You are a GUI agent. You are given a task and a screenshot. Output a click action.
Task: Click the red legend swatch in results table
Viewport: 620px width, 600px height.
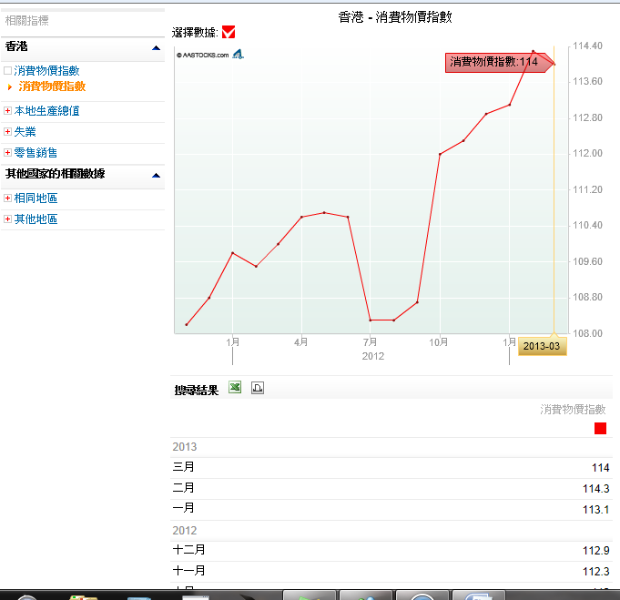click(600, 428)
